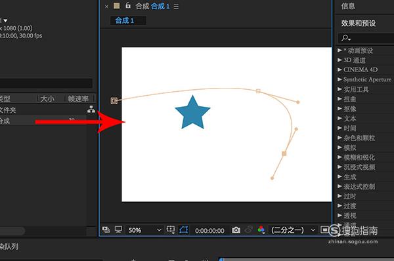
Task: Select the 合成 1 breadcrumb tab
Action: pos(125,20)
